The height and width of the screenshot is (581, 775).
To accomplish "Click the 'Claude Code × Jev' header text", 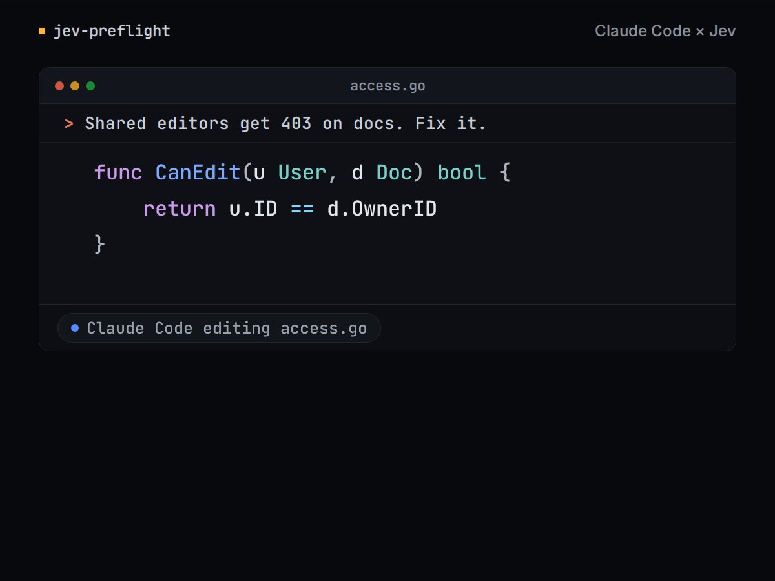I will 665,31.
